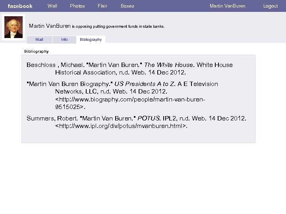
Task: Click the Martin VanBuren profile name heading
Action: [x=50, y=26]
